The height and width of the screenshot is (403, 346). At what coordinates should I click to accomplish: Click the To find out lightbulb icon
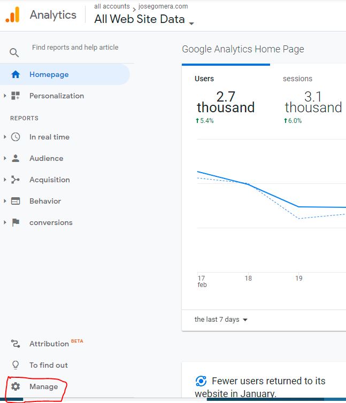(x=16, y=365)
